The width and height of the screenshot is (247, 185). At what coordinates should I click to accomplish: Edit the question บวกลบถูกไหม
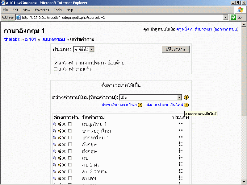coord(59,131)
